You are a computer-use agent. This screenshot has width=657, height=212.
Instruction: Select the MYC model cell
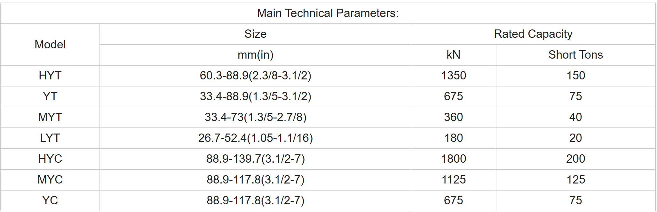(x=50, y=180)
